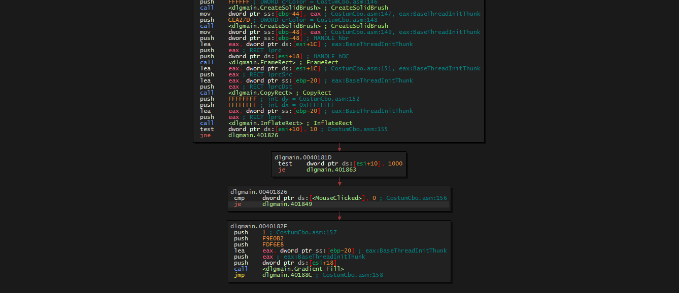This screenshot has width=679, height=293.
Task: Select the call dlgmain.InflateRect instruction
Action: click(276, 123)
